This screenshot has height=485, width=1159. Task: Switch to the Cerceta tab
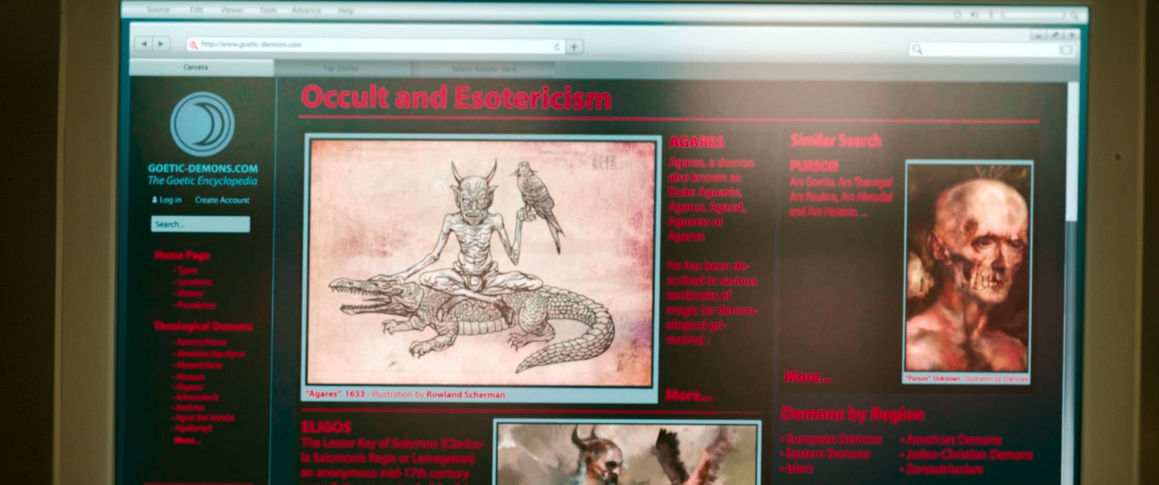click(201, 67)
